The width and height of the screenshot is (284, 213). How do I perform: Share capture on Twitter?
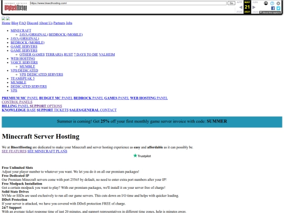278,8
